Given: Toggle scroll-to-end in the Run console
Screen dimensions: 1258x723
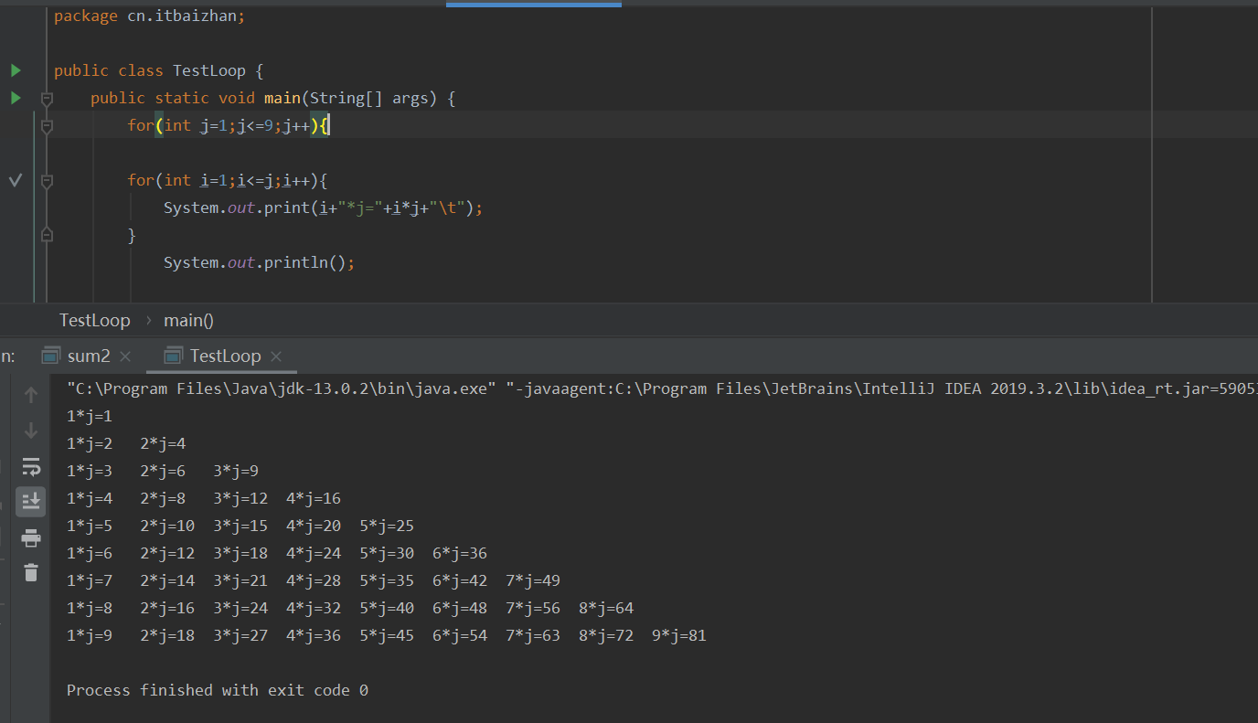Looking at the screenshot, I should [31, 501].
